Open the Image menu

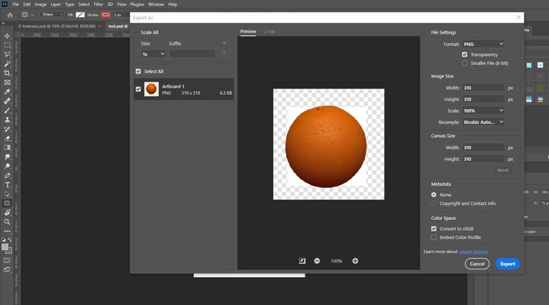pyautogui.click(x=40, y=4)
